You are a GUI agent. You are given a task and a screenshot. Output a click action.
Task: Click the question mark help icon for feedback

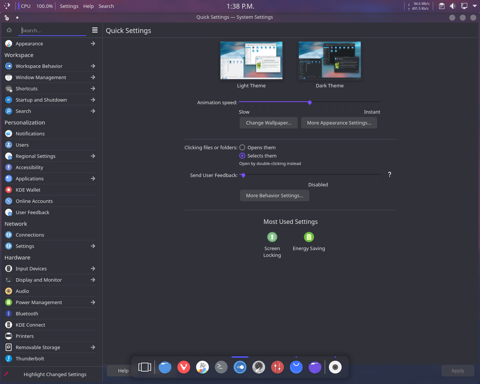point(390,174)
